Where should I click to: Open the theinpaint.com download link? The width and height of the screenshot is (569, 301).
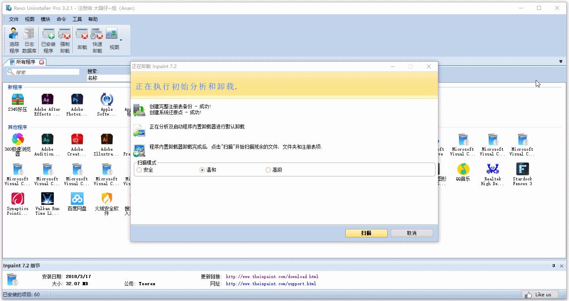click(x=272, y=276)
